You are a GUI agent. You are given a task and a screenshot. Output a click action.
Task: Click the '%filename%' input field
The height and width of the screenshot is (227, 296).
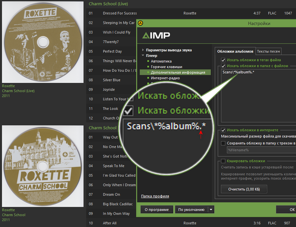(261, 150)
